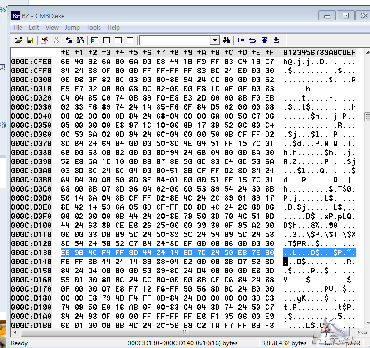The height and width of the screenshot is (348, 370).
Task: Toggle read-only mode icon with red X
Action: [44, 40]
